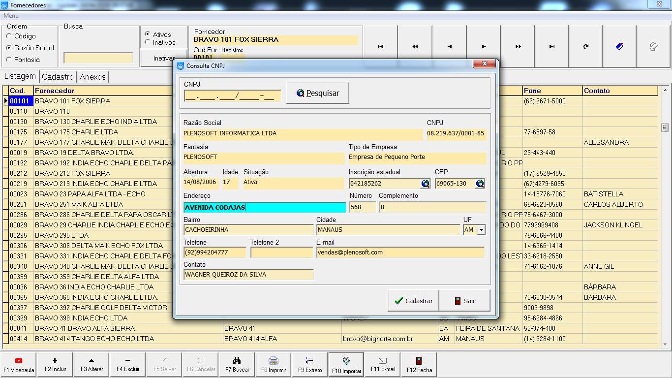Click F8 Imprimir printer icon

(x=274, y=364)
